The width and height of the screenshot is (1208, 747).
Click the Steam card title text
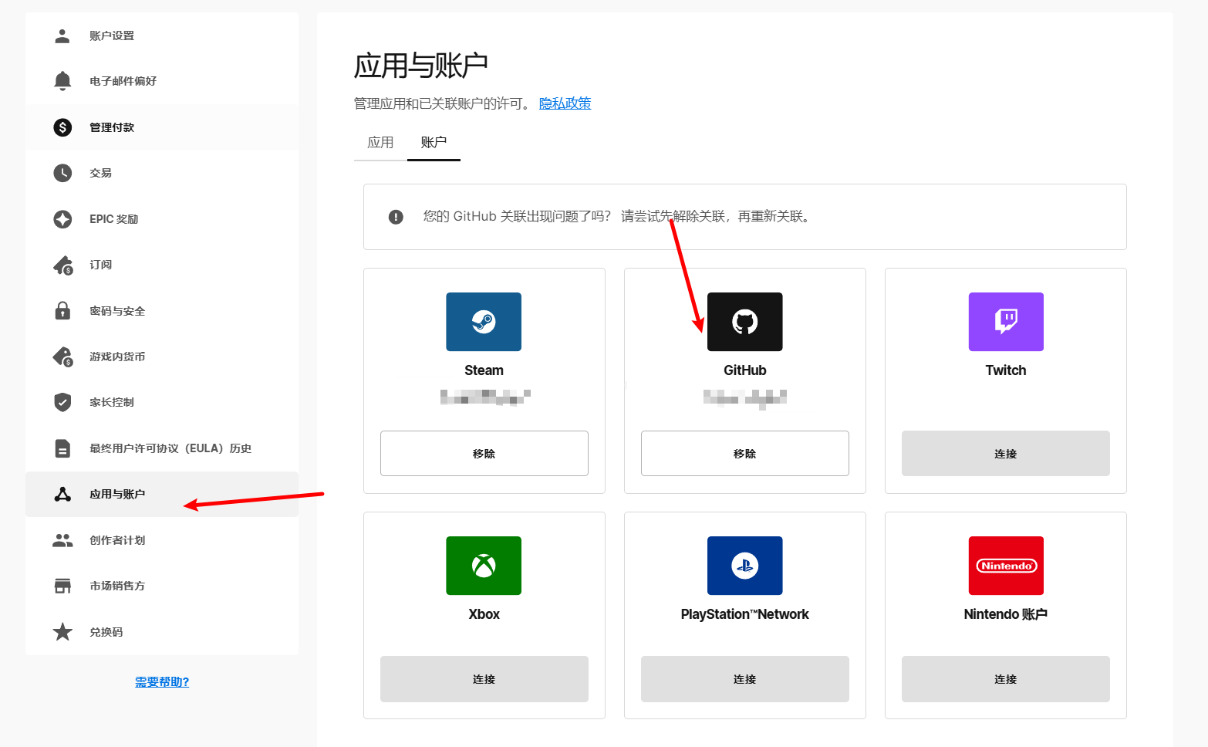point(484,370)
